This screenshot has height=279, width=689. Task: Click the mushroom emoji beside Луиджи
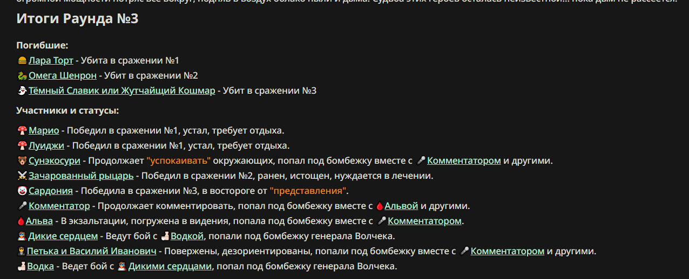tap(22, 145)
